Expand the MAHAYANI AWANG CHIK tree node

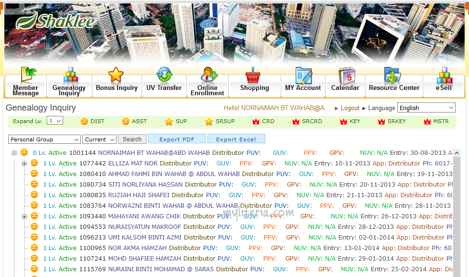pyautogui.click(x=24, y=216)
